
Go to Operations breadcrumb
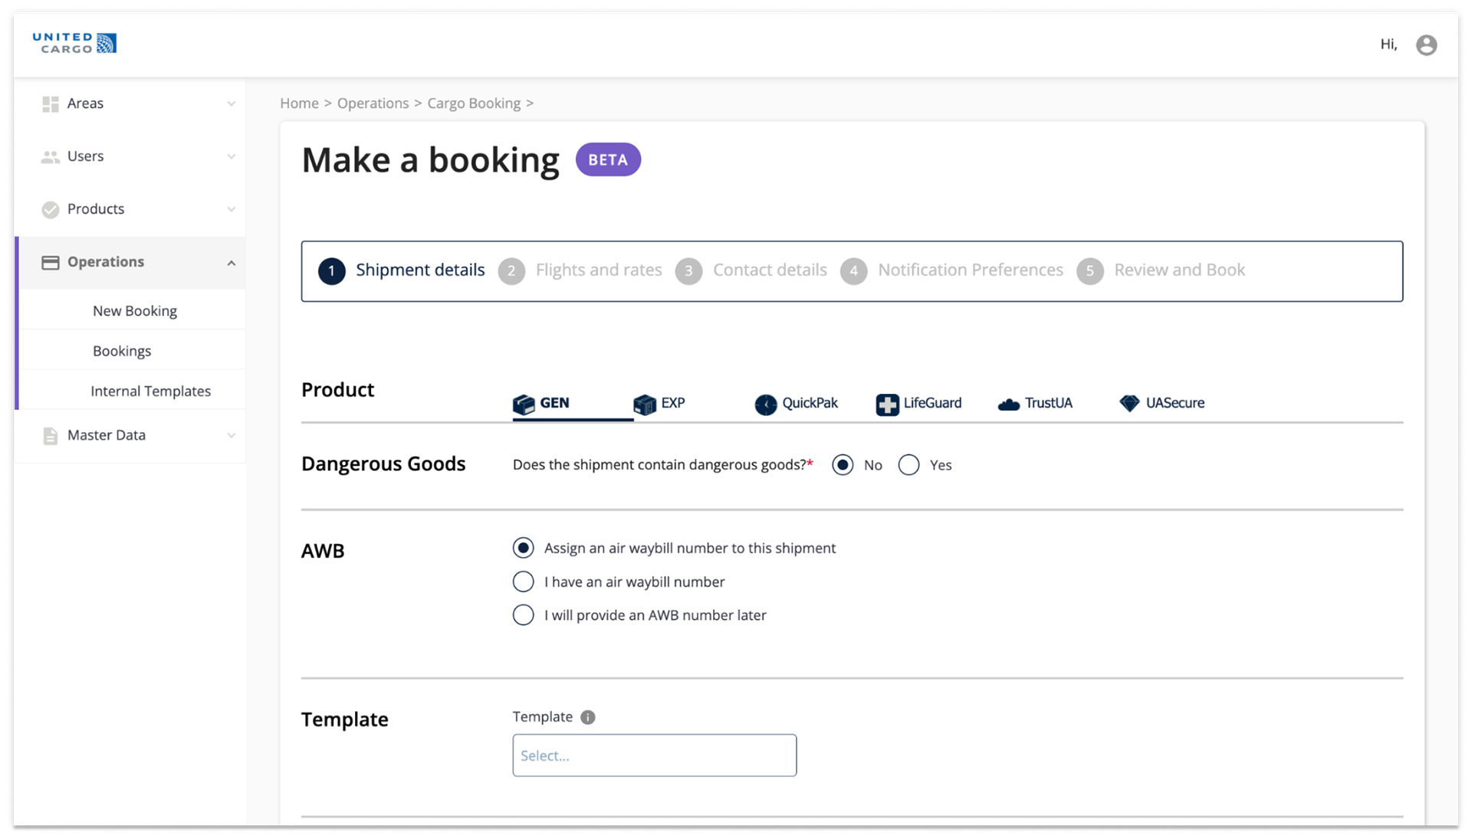pyautogui.click(x=373, y=103)
